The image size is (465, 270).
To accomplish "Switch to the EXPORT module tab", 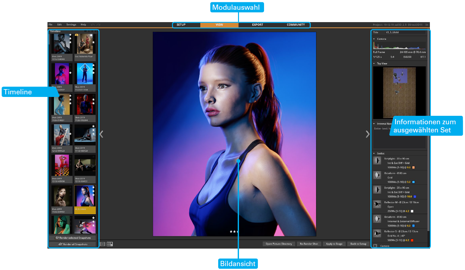I will tap(258, 25).
